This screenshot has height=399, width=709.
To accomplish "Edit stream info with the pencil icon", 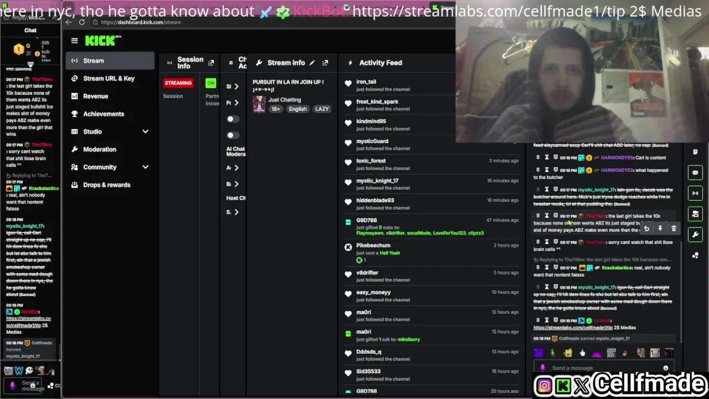I will [312, 63].
